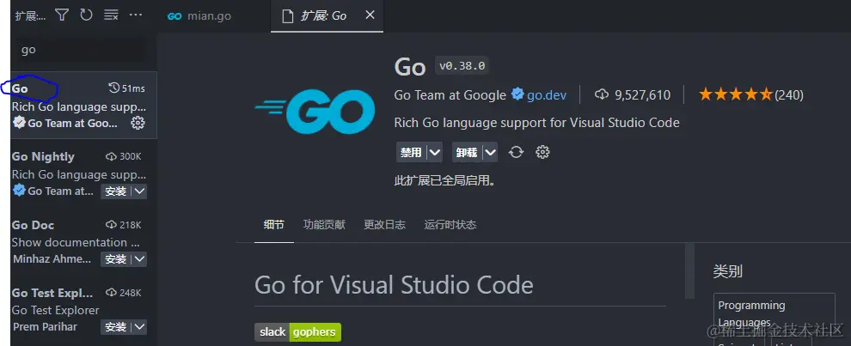
Task: Install the Go Nightly extension
Action: [x=115, y=191]
